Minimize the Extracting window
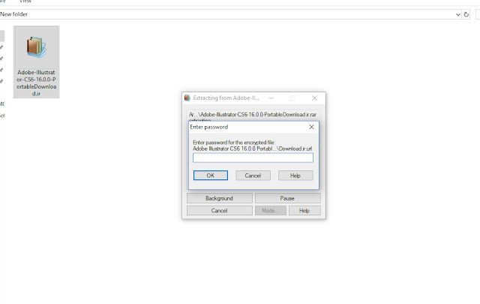 point(271,98)
